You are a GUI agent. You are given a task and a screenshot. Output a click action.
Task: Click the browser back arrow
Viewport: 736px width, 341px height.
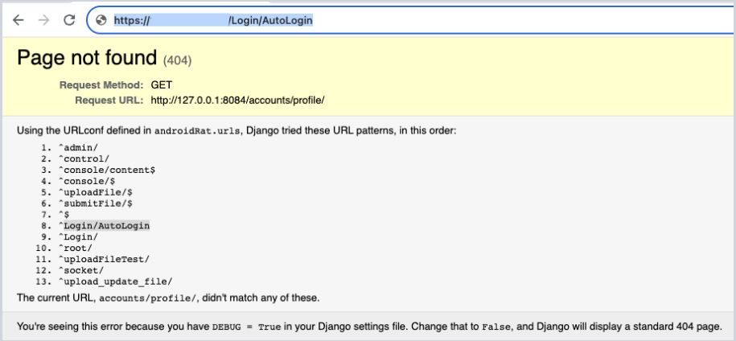18,21
